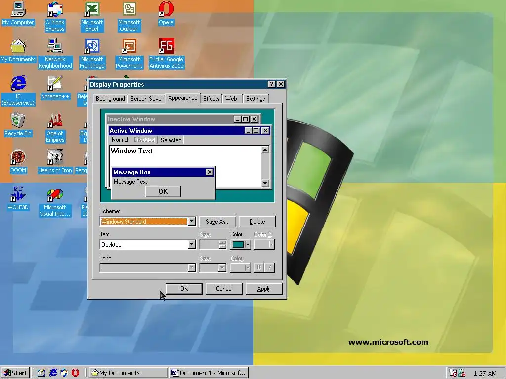
Task: Expand the Item dropdown showing Desktop
Action: click(x=191, y=245)
